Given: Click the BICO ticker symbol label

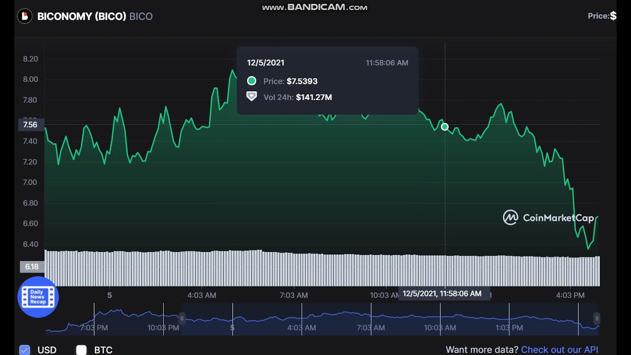Looking at the screenshot, I should [141, 16].
